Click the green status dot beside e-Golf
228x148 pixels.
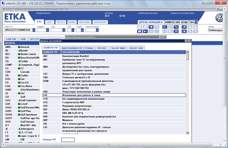pyautogui.click(x=19, y=104)
